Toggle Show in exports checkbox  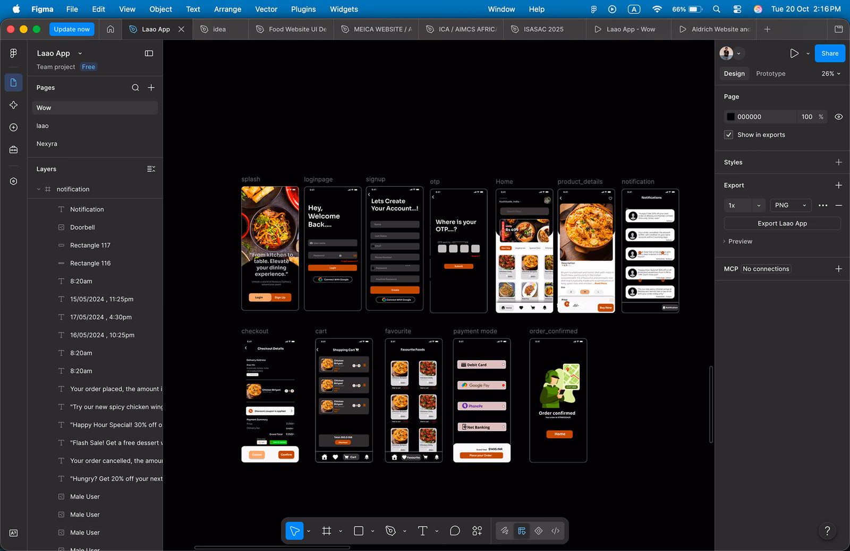(729, 135)
